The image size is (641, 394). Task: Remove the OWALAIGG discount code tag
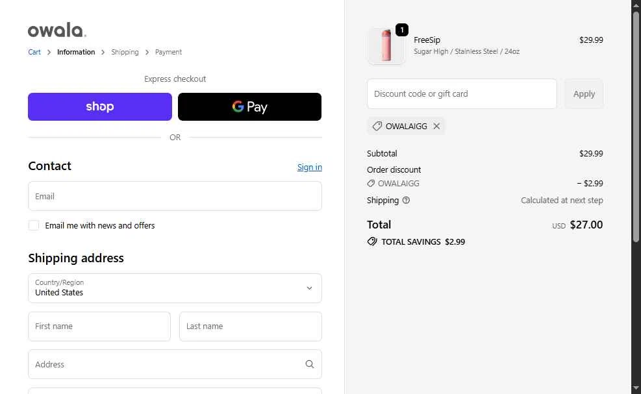pyautogui.click(x=436, y=127)
